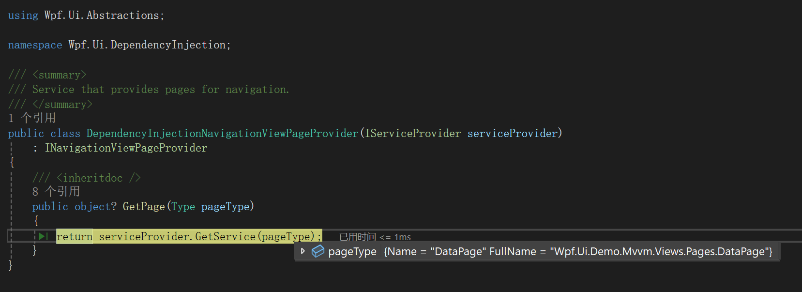Open the "8 个引用" references CodeLens
This screenshot has height=292, width=802.
(56, 191)
